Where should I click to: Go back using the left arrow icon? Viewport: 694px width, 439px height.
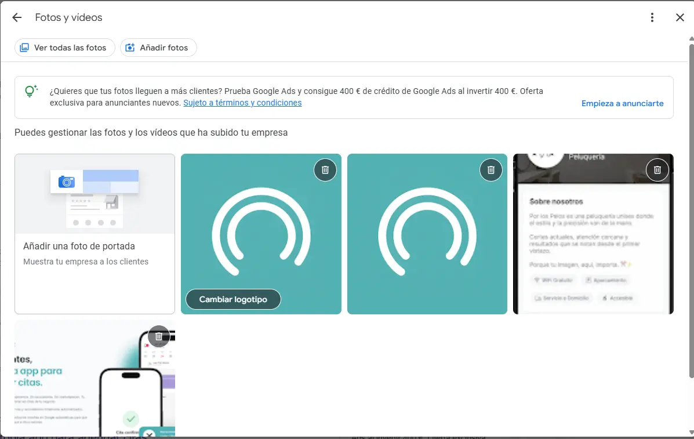coord(17,17)
